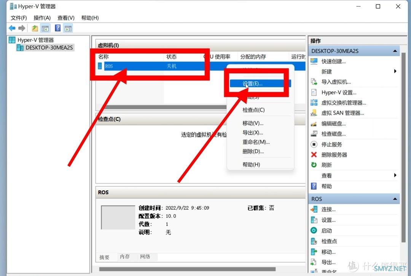Open the 查看(V) menu

[66, 18]
